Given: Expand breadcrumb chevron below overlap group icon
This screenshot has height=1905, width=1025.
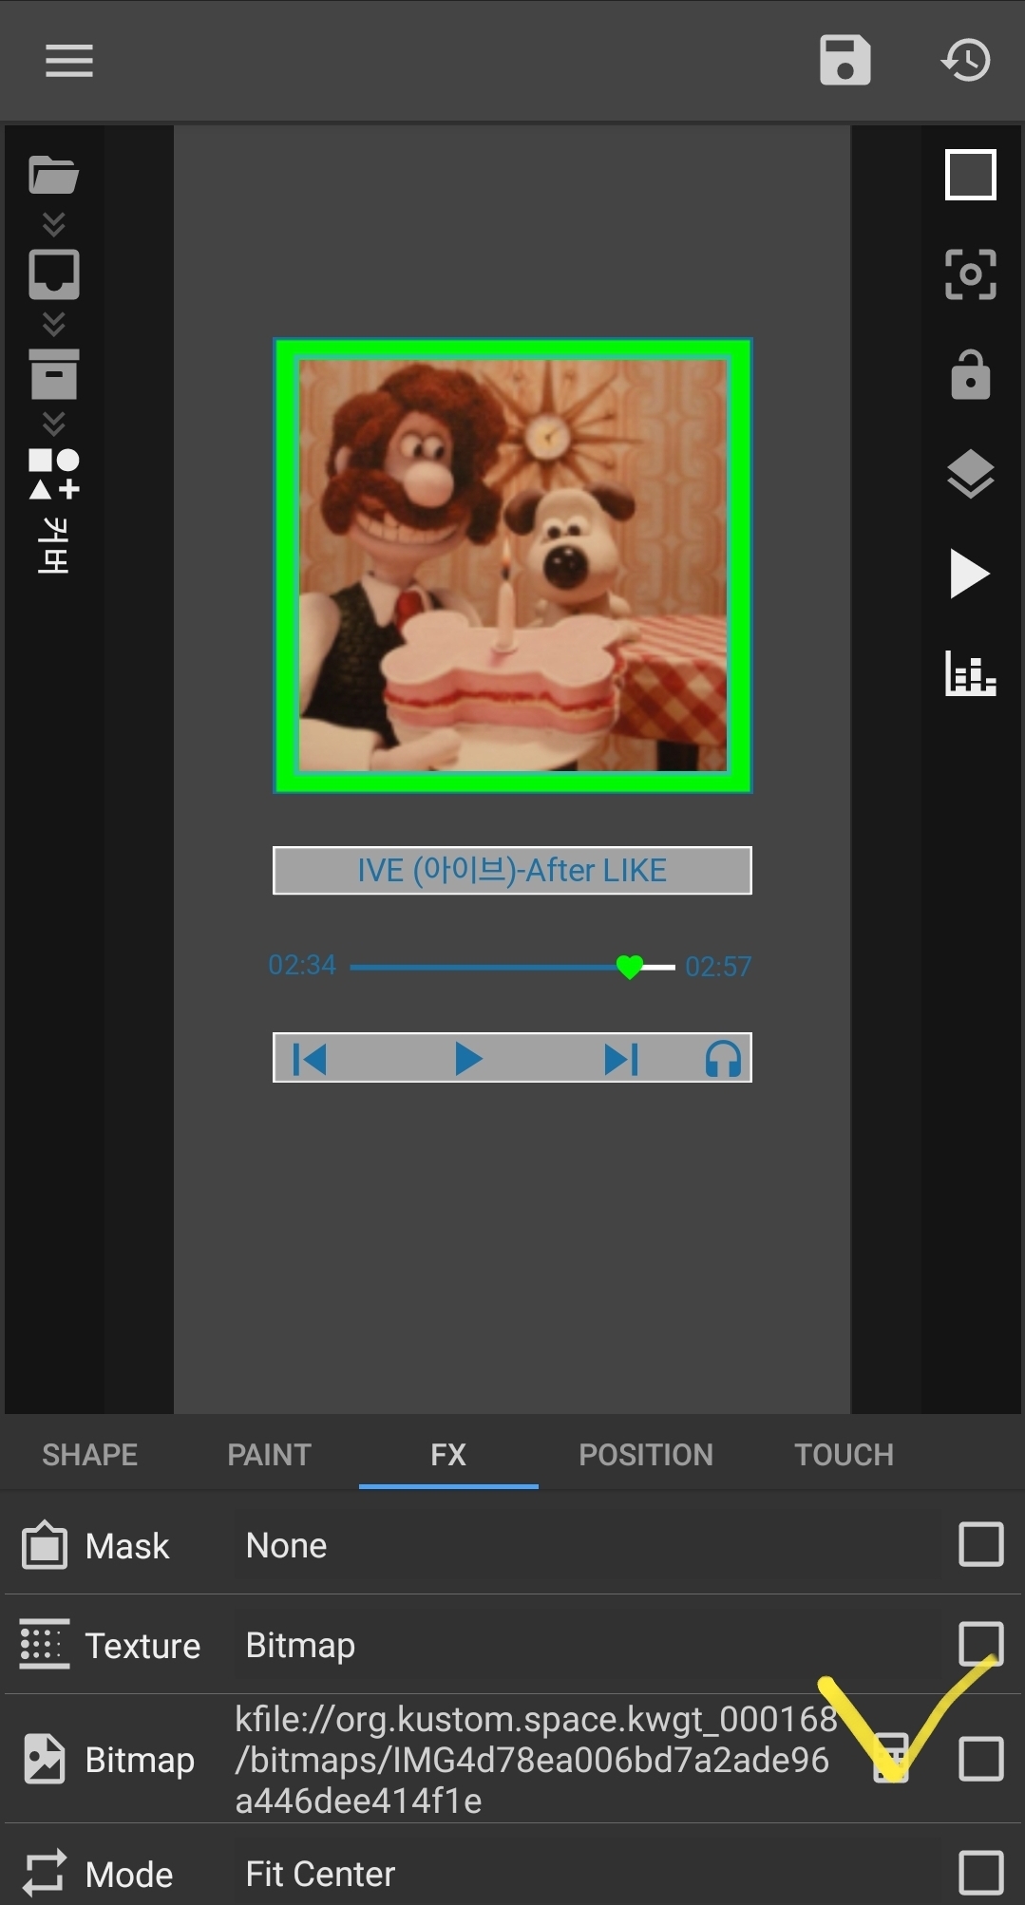Looking at the screenshot, I should (53, 324).
